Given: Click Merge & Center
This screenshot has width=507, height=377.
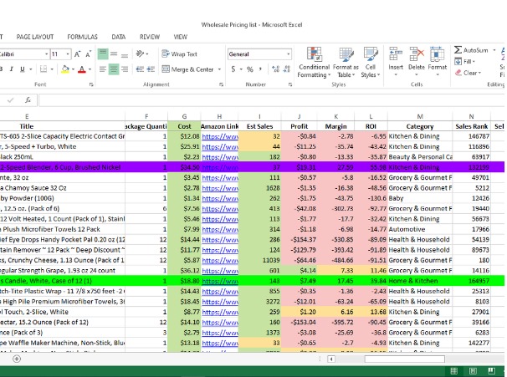Looking at the screenshot, I should click(x=188, y=69).
